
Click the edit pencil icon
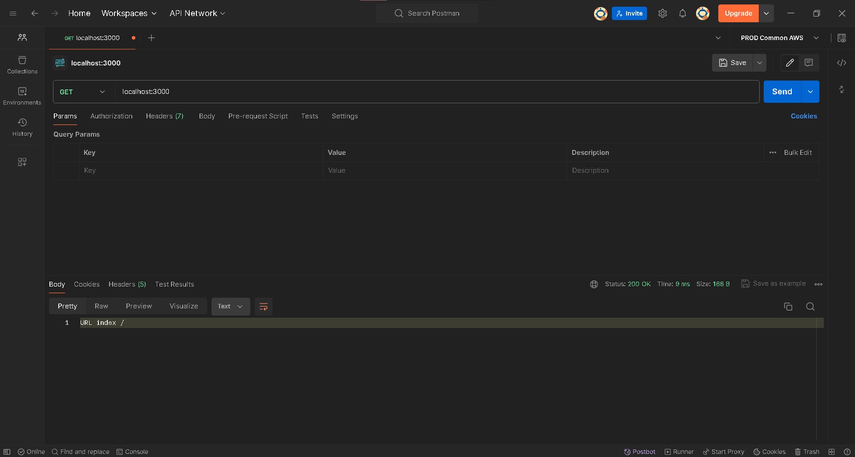(x=790, y=63)
